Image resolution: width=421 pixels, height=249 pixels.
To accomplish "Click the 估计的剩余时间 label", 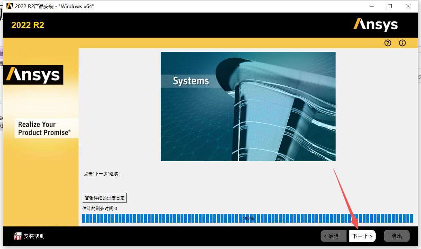I will coord(99,207).
